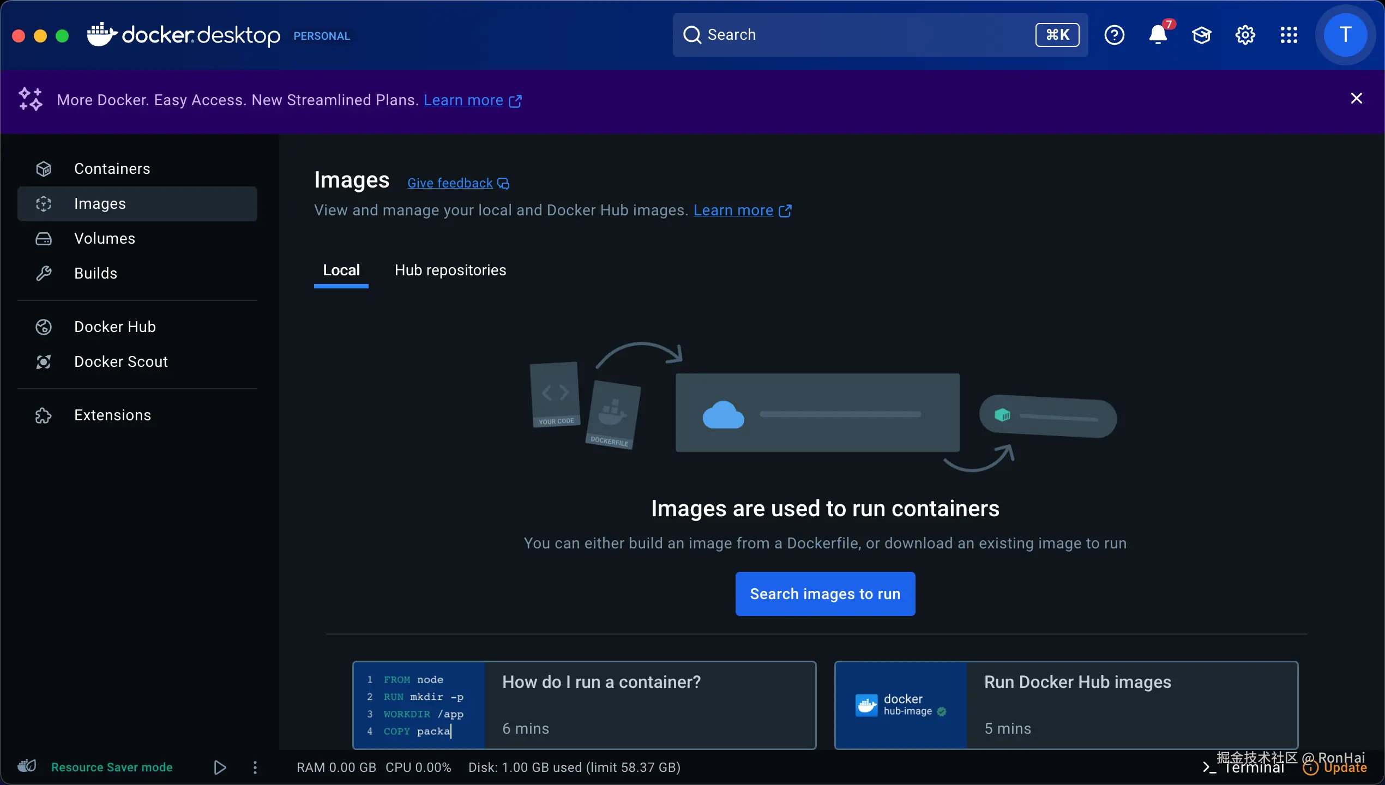
Task: Open Builds in the sidebar
Action: 137,274
